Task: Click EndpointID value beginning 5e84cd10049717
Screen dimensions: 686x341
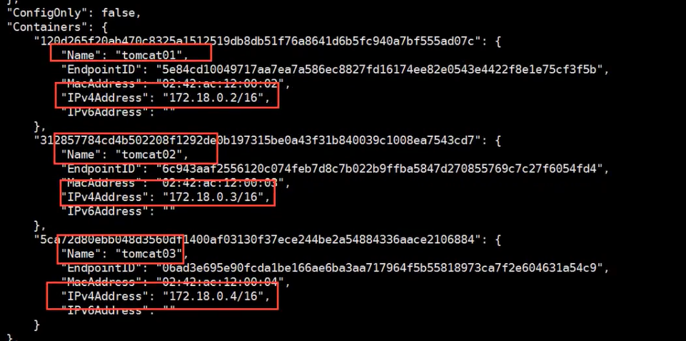Action: click(379, 69)
